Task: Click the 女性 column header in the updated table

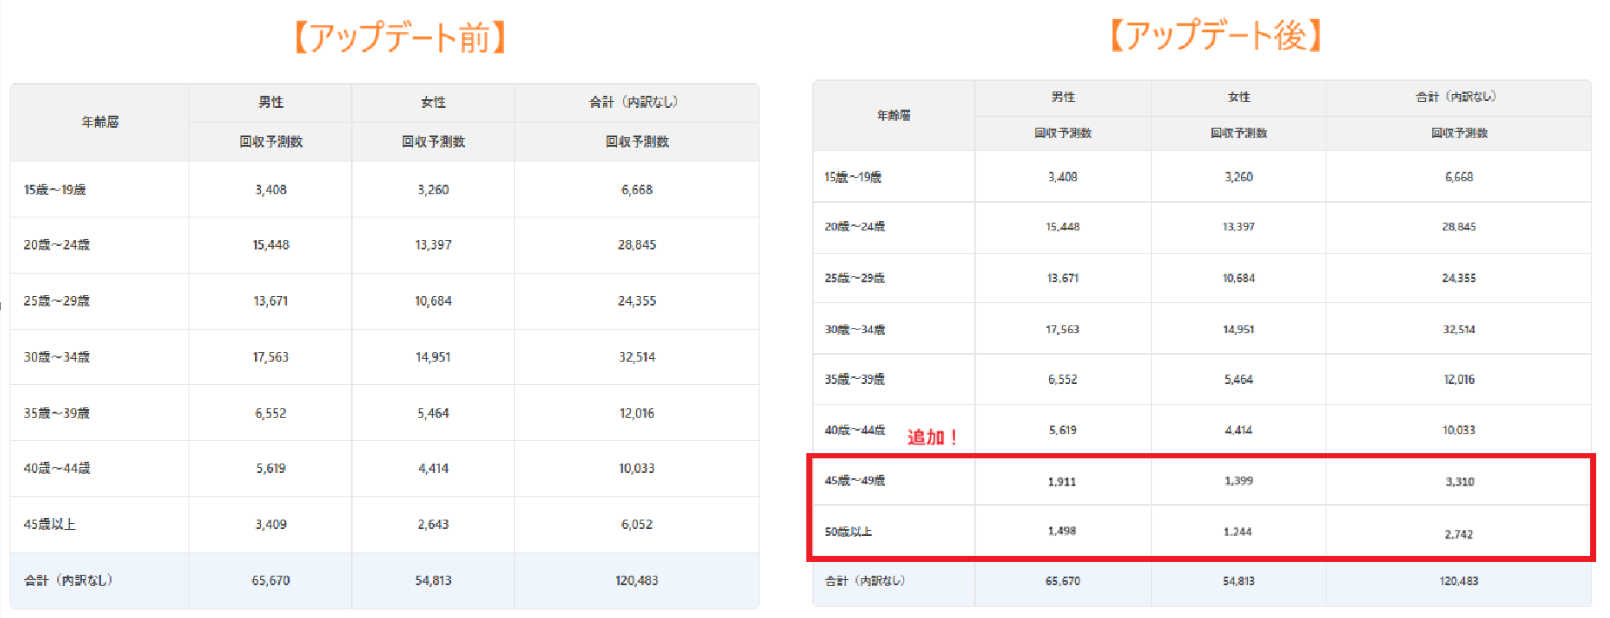Action: tap(1238, 98)
